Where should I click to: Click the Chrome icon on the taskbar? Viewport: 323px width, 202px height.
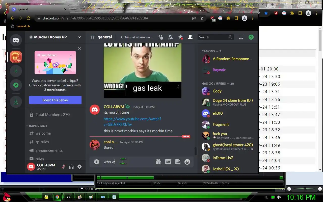click(58, 197)
